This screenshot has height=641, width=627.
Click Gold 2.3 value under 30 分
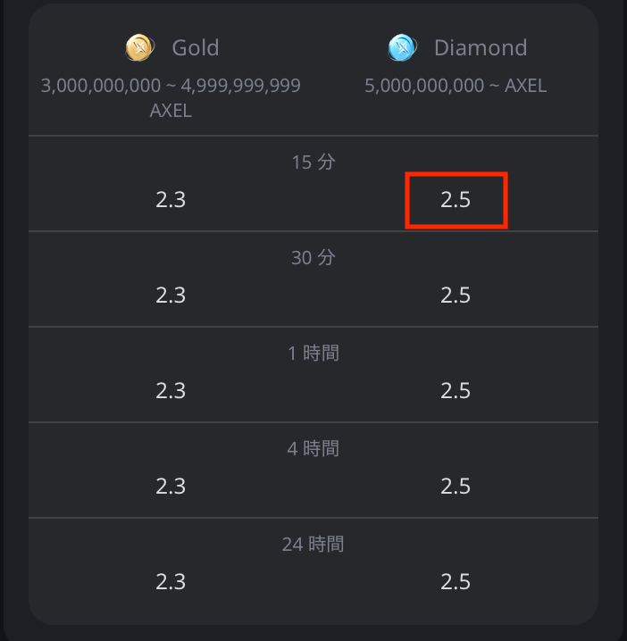(x=171, y=296)
